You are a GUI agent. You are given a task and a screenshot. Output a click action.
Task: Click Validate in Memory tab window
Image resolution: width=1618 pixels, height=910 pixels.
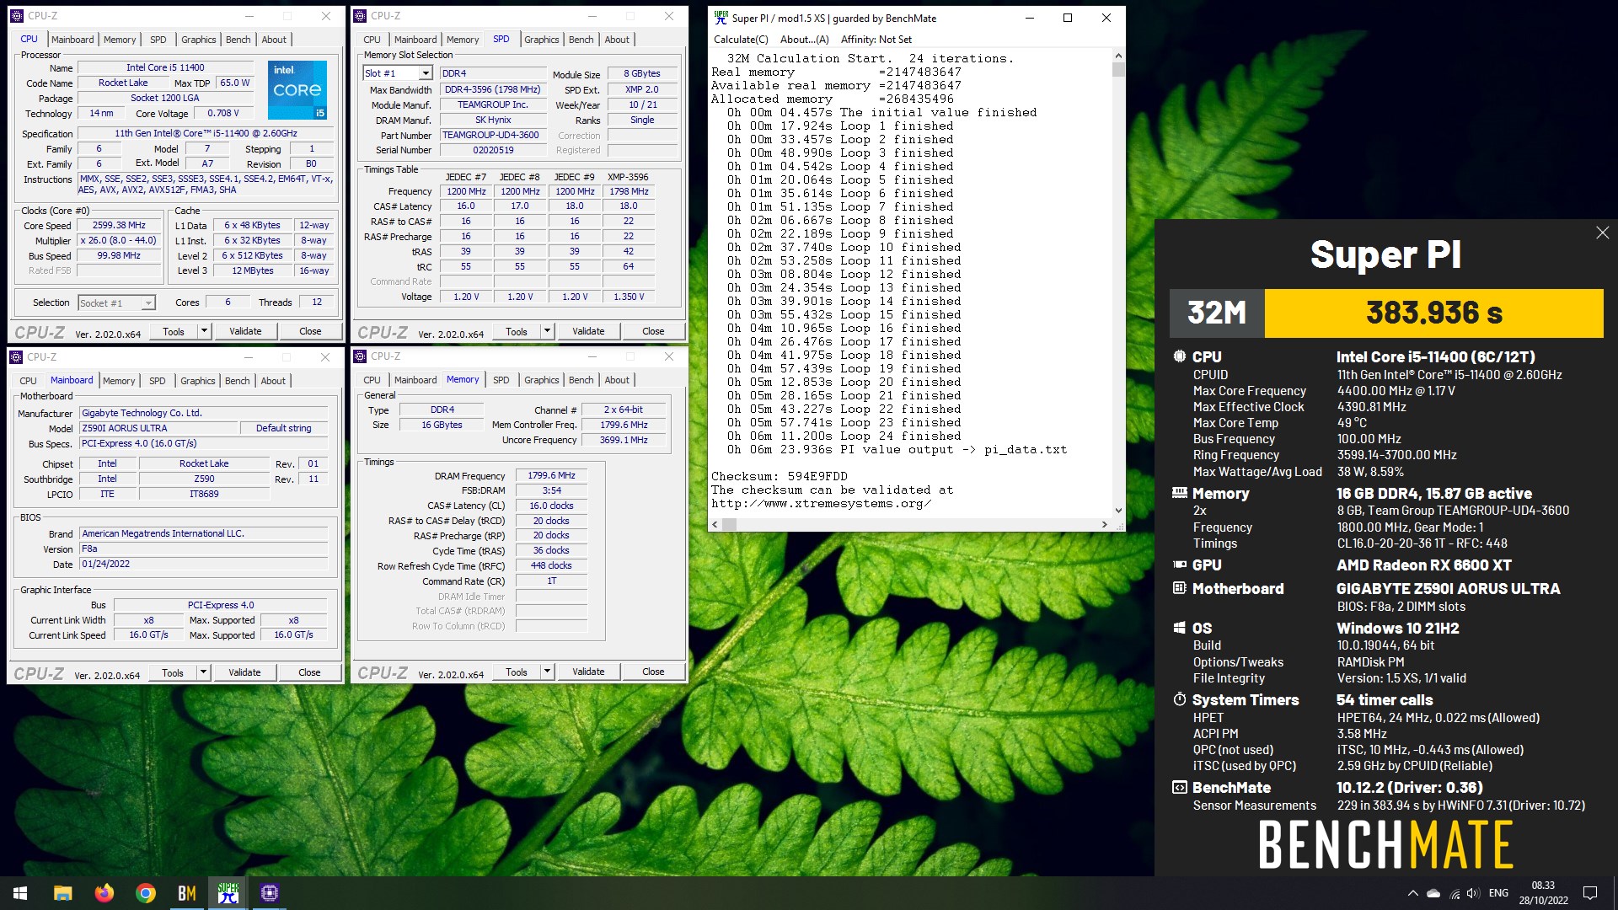(x=588, y=672)
